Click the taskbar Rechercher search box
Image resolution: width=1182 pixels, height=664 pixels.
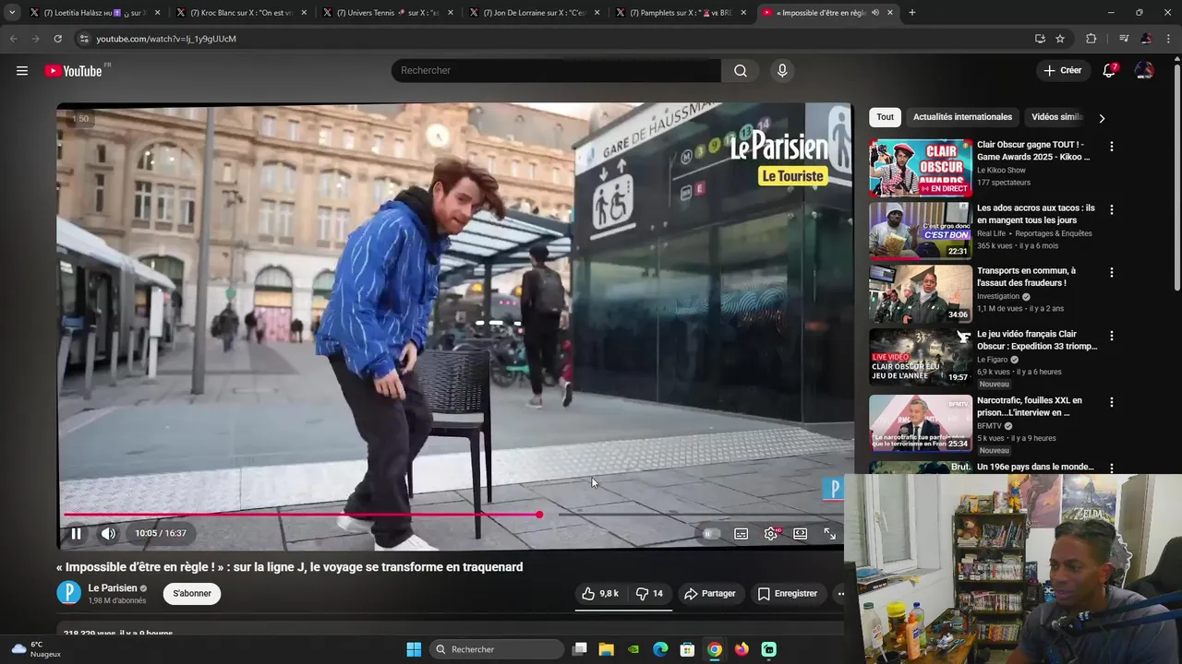(497, 649)
